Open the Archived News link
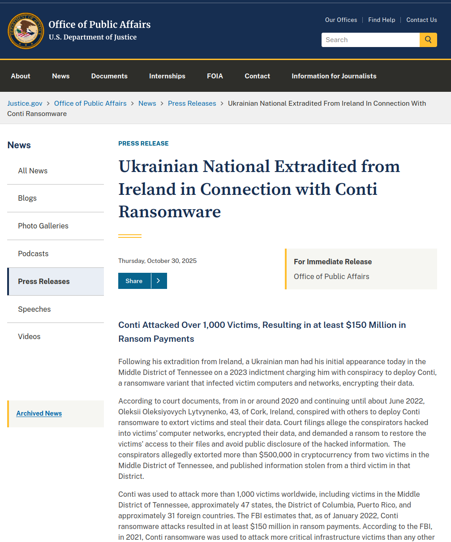451x542 pixels. tap(39, 413)
